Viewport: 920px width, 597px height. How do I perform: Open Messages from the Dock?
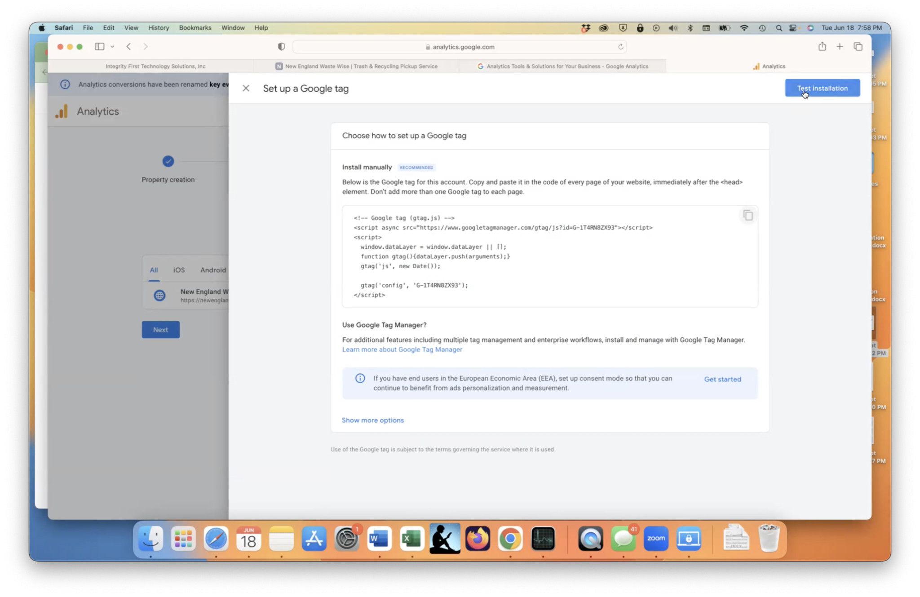[x=623, y=538]
